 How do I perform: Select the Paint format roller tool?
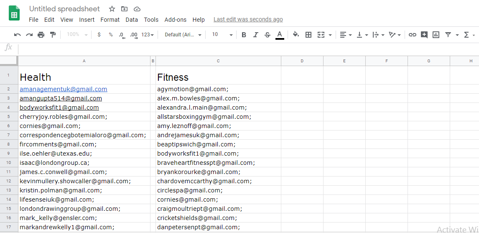(x=53, y=35)
